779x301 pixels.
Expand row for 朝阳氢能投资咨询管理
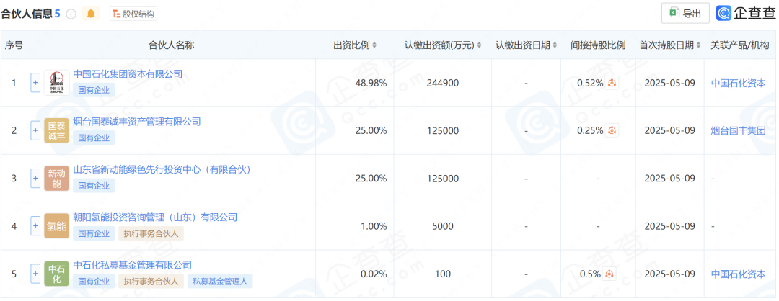tap(35, 225)
